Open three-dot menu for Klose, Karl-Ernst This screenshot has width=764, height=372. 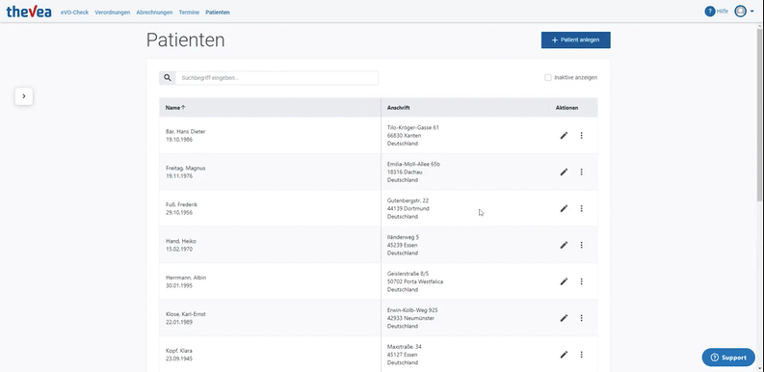click(581, 318)
